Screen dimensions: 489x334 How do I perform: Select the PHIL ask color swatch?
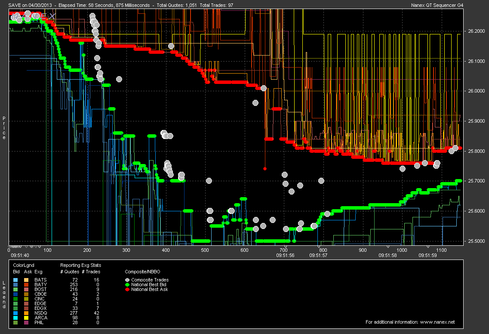tap(26, 322)
